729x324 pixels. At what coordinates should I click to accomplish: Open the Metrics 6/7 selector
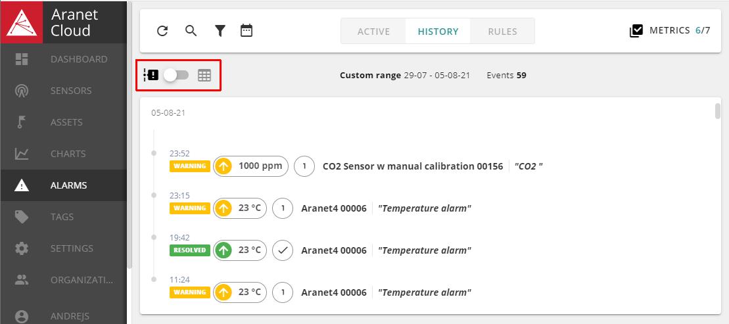click(x=669, y=31)
